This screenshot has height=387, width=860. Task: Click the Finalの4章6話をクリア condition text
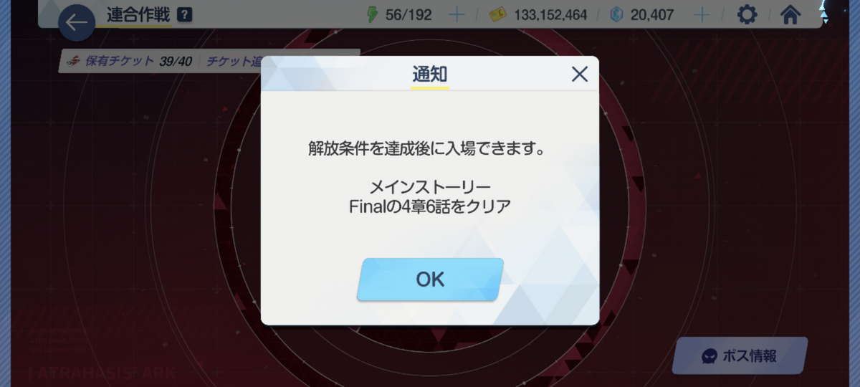430,206
